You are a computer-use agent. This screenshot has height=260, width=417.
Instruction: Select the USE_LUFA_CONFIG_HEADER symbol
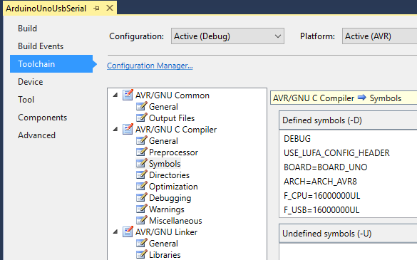pyautogui.click(x=336, y=153)
